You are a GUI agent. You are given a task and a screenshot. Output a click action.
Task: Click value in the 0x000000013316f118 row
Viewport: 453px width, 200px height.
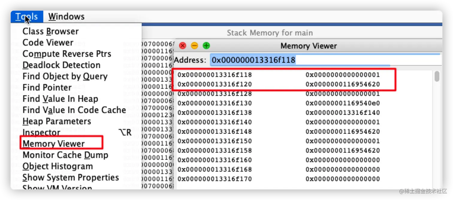click(343, 75)
